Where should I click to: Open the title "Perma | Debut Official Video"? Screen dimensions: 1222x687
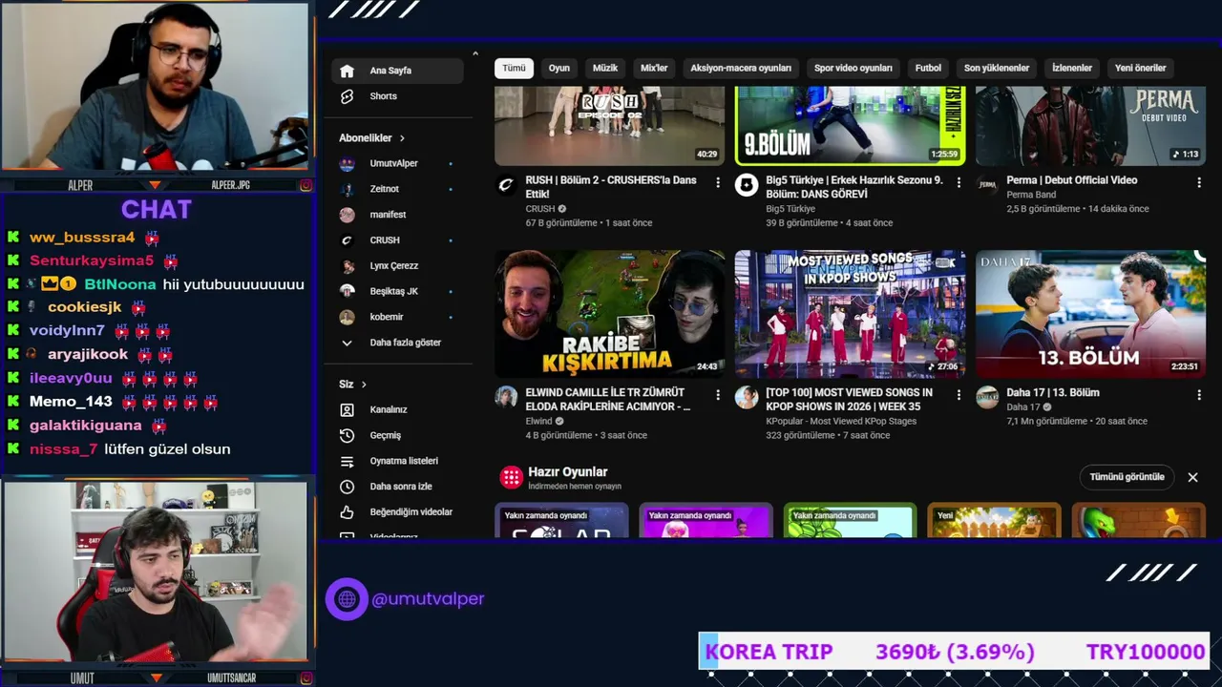[1072, 180]
